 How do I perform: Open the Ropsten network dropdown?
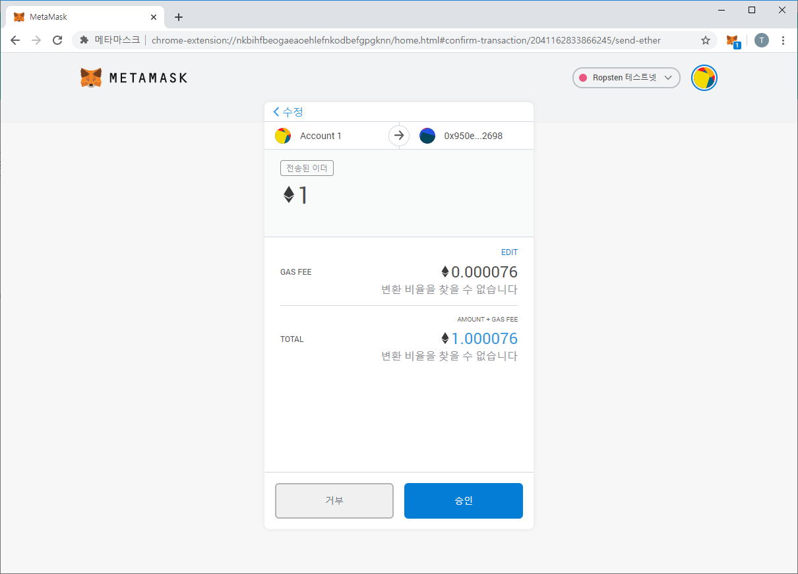(626, 78)
